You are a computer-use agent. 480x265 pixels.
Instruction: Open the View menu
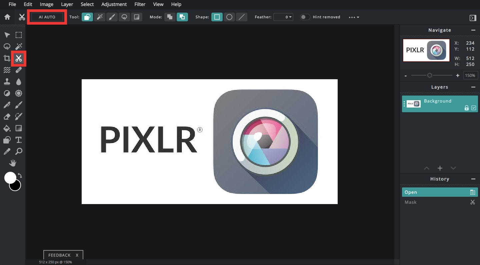[x=158, y=4]
